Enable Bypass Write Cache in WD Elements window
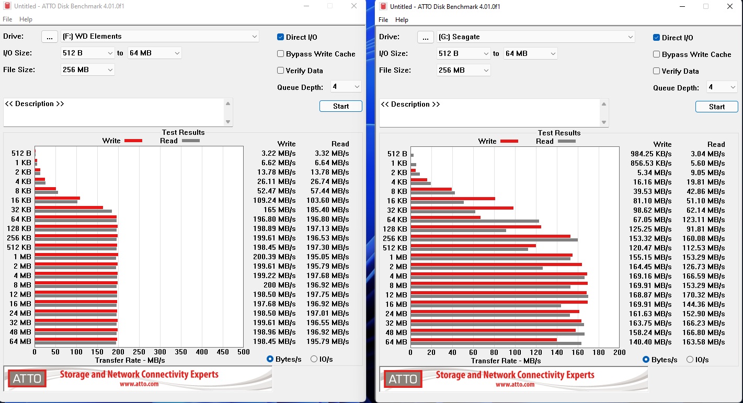 (x=281, y=54)
